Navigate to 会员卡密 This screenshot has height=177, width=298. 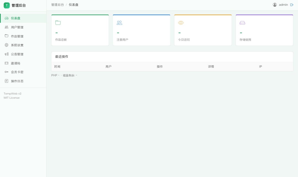coord(23,72)
